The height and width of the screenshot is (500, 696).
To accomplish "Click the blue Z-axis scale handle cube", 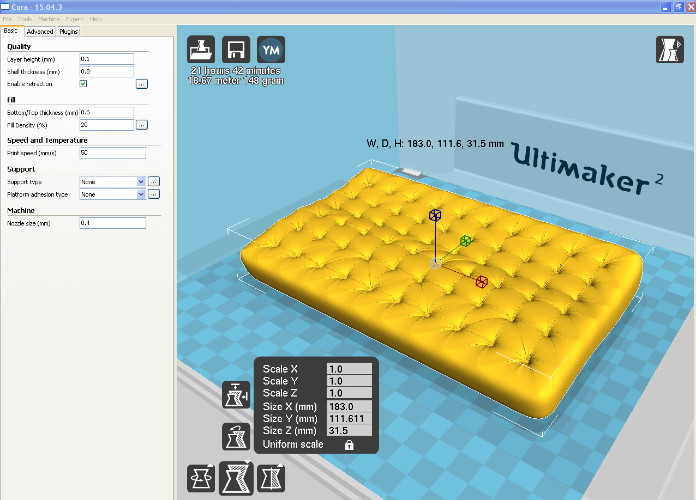I will click(435, 215).
